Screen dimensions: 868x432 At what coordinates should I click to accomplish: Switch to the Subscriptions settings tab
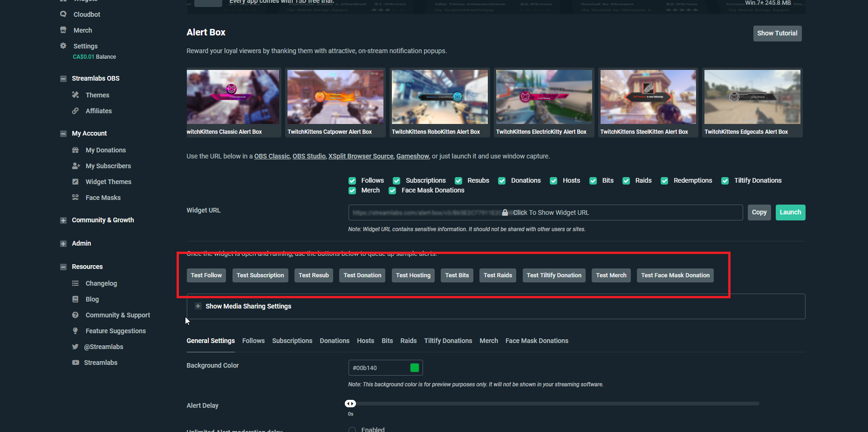[292, 341]
